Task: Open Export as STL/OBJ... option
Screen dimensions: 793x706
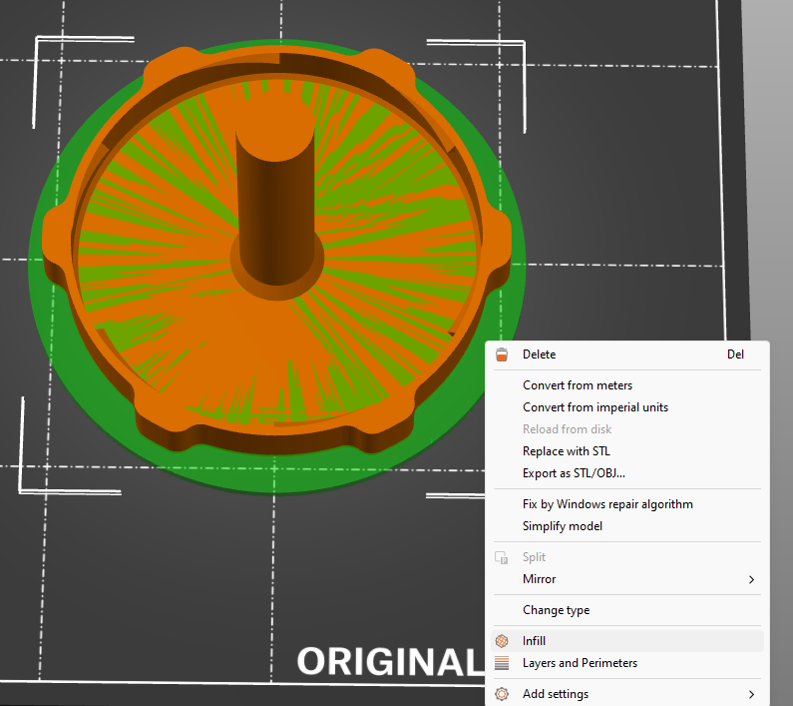Action: pos(574,473)
